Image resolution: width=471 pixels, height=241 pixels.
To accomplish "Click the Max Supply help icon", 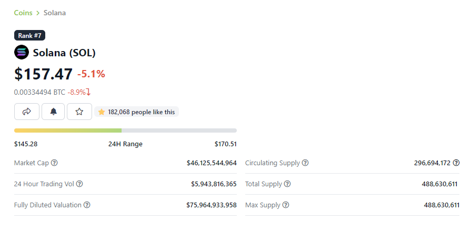I will click(x=286, y=205).
